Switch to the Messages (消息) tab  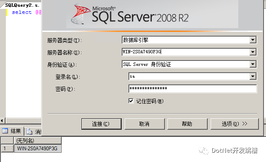(x=33, y=132)
